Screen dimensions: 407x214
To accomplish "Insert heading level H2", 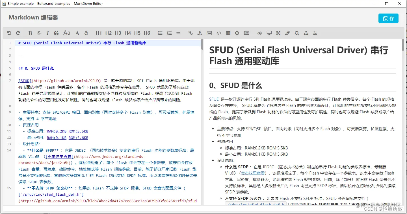I will pyautogui.click(x=109, y=33).
